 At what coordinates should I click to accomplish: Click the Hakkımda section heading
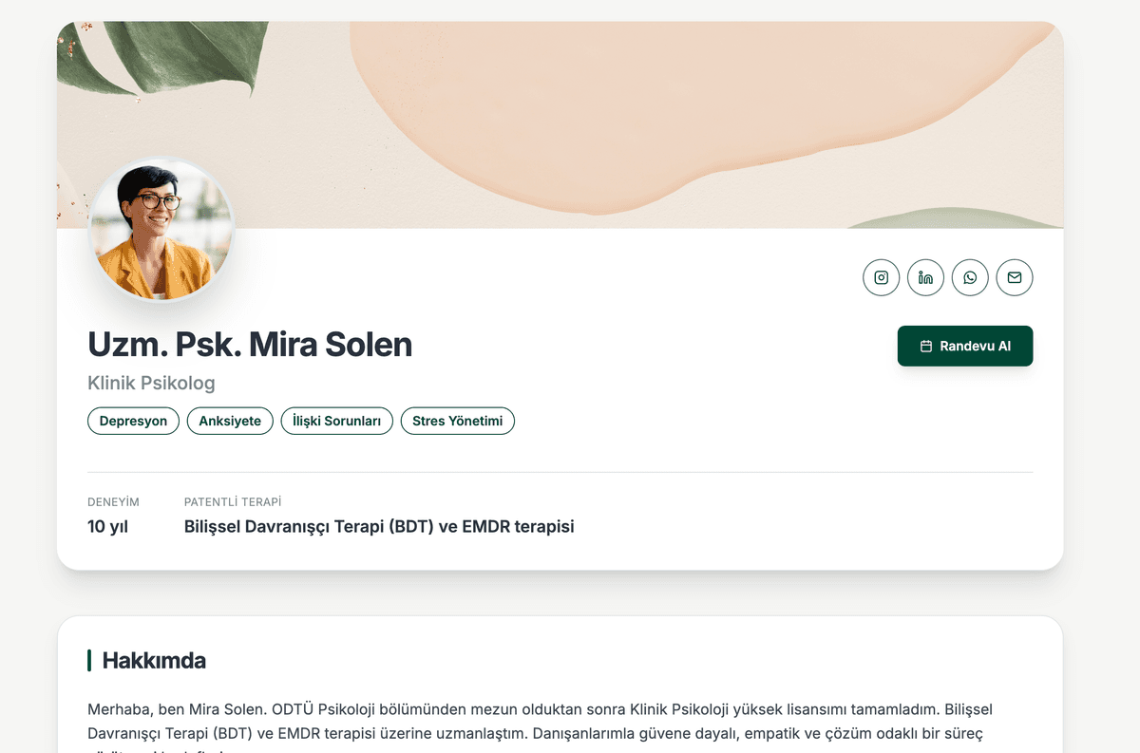(154, 660)
